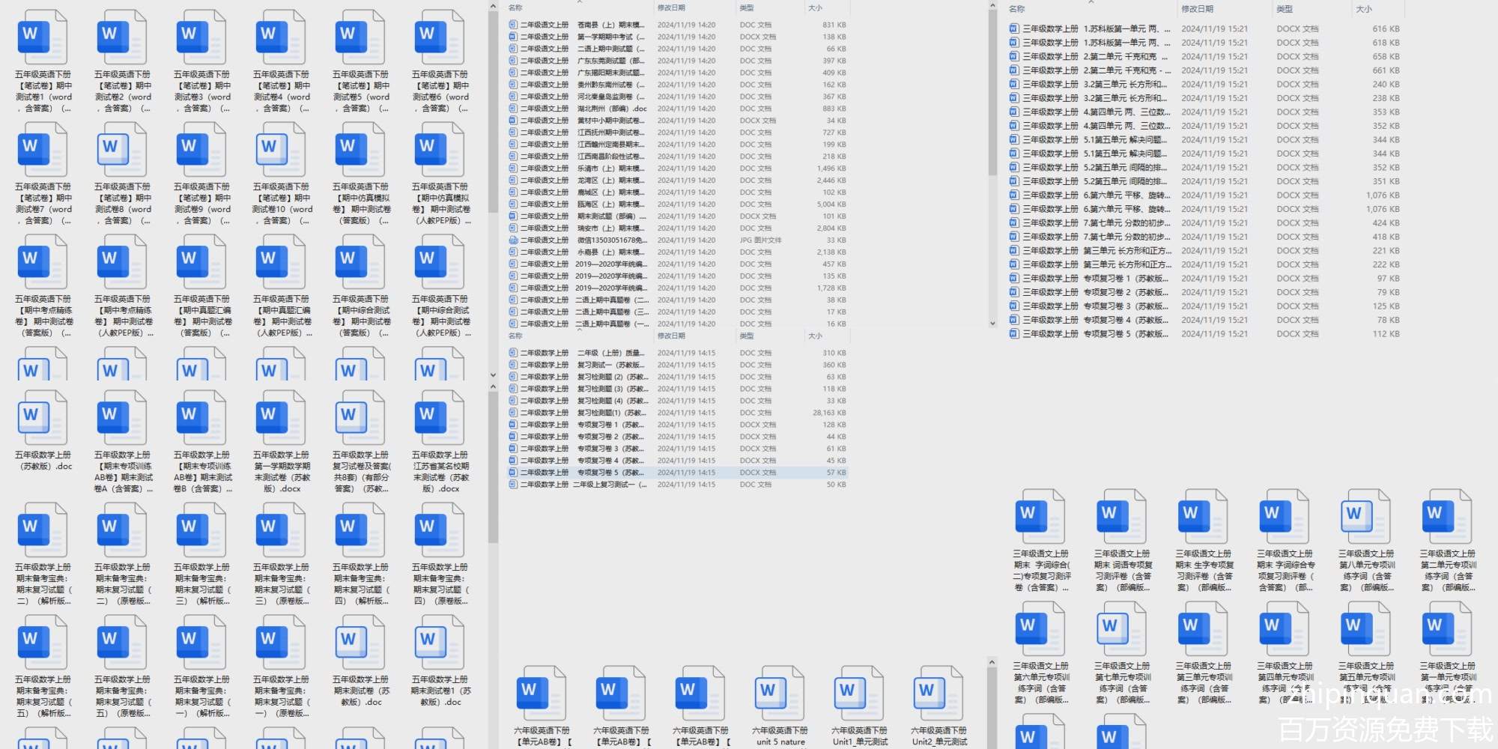1498x749 pixels.
Task: Sort 二年级语文上册 list by 大小 column
Action: pyautogui.click(x=815, y=7)
